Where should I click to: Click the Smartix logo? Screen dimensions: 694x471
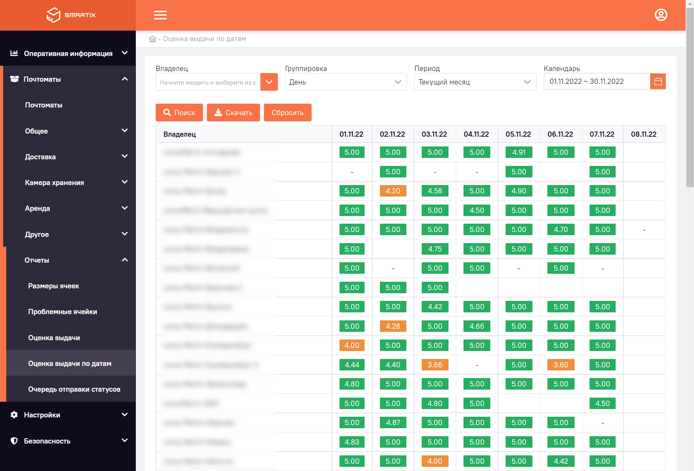pos(71,15)
